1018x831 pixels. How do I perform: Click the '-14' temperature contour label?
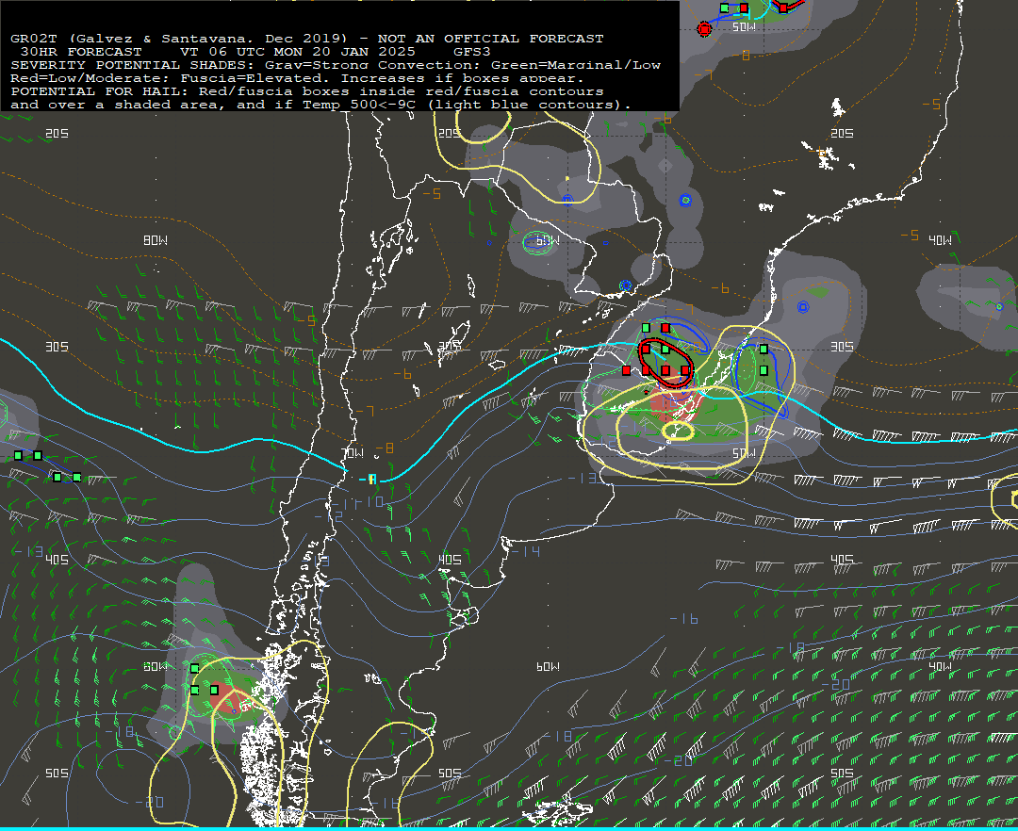[x=526, y=551]
